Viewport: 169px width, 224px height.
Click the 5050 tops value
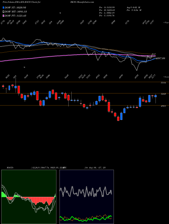tap(113, 22)
